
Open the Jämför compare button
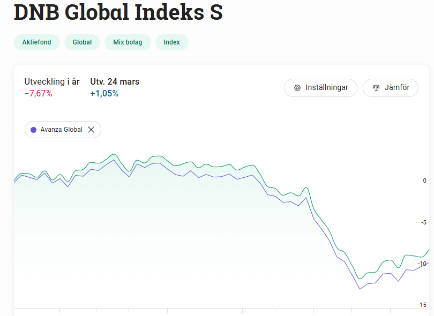pos(391,88)
